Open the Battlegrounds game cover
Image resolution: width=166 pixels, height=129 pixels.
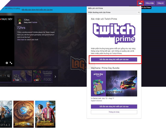[45, 114]
